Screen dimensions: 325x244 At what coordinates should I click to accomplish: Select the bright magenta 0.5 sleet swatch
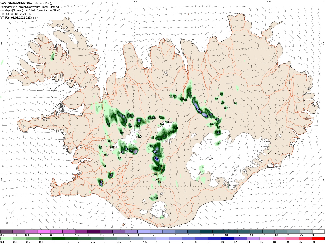click(x=44, y=232)
